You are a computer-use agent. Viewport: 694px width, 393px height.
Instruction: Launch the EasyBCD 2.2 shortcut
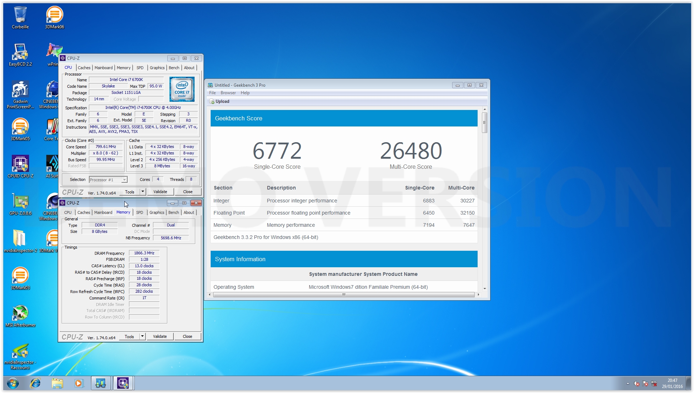point(20,55)
